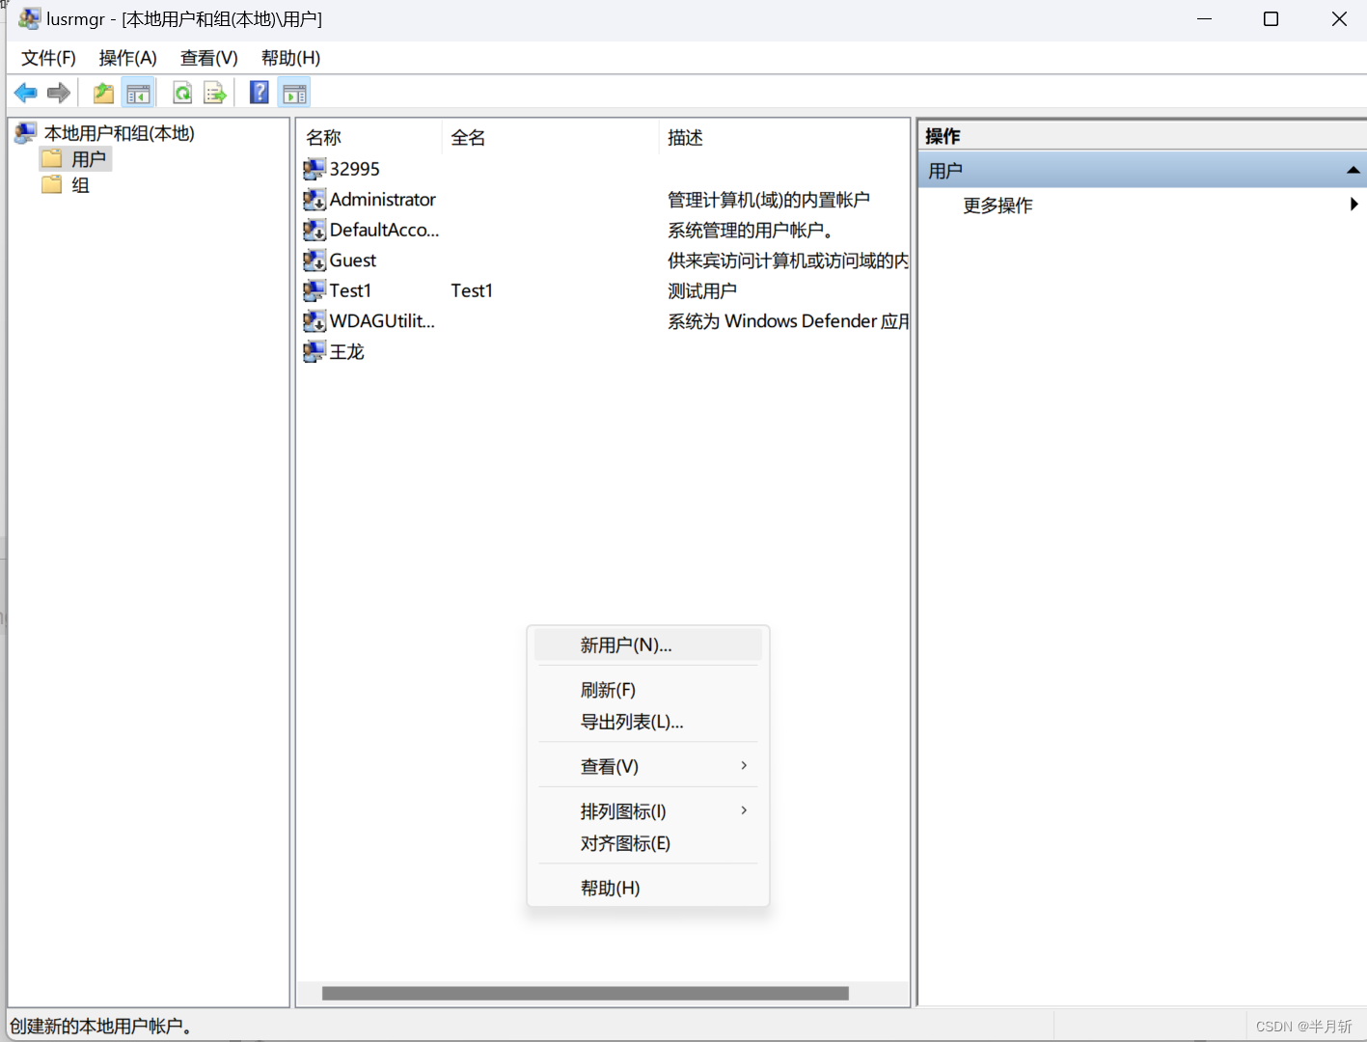Click the Forward arrow toolbar icon
Screen dimensions: 1367x1042
tap(59, 93)
